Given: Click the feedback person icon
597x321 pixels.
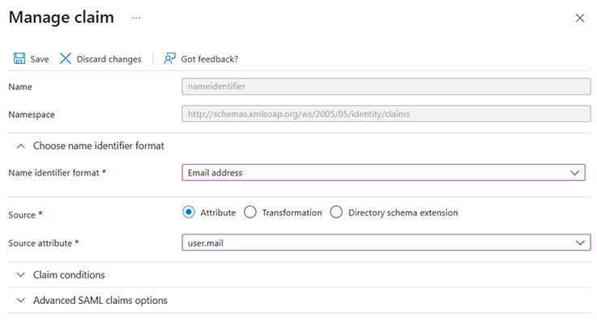Looking at the screenshot, I should click(x=169, y=58).
